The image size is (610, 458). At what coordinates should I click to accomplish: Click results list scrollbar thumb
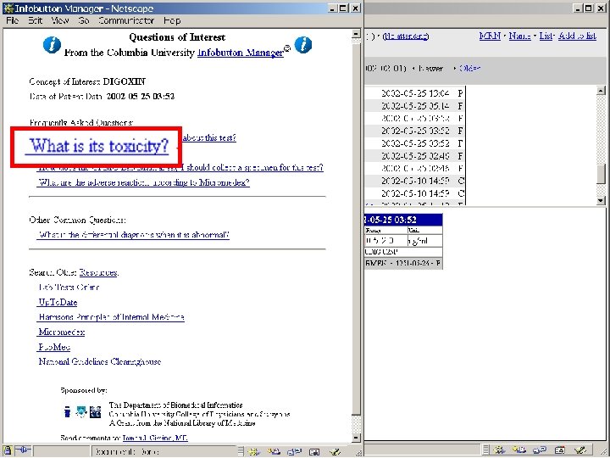click(601, 174)
